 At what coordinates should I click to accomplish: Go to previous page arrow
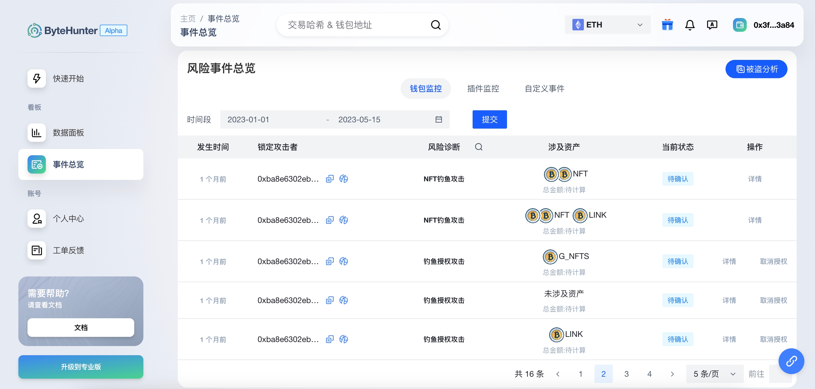[558, 374]
